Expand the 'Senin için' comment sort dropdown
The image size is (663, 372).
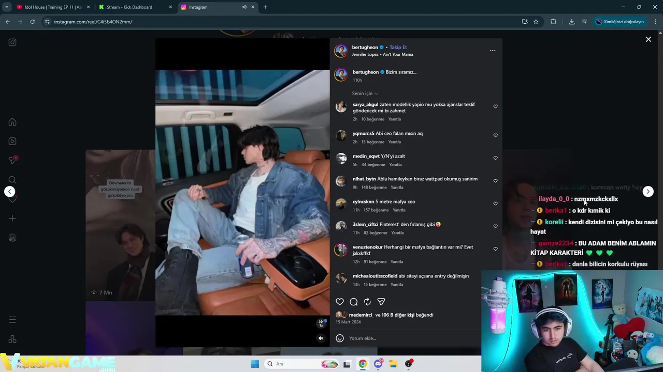(x=365, y=94)
